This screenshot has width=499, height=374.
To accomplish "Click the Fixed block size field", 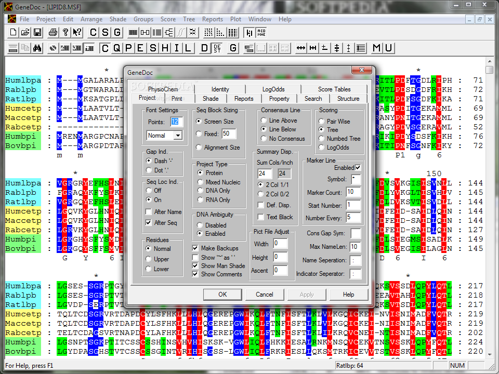I will pyautogui.click(x=229, y=133).
